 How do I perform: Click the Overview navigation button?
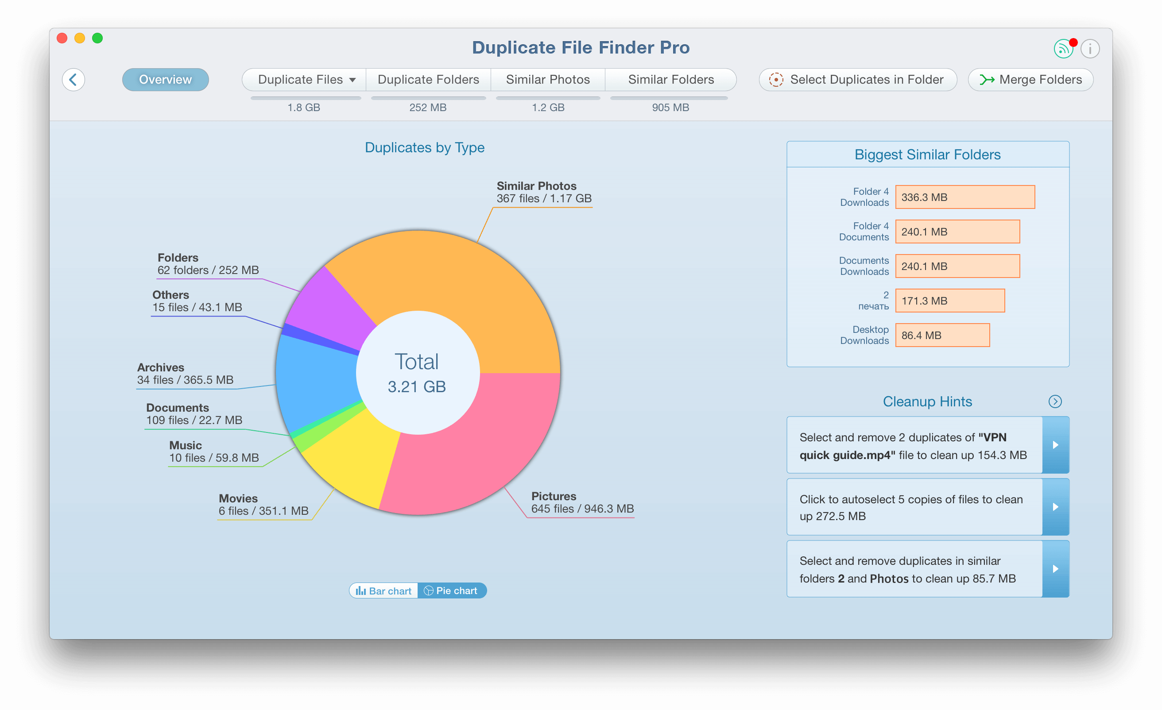click(x=166, y=80)
